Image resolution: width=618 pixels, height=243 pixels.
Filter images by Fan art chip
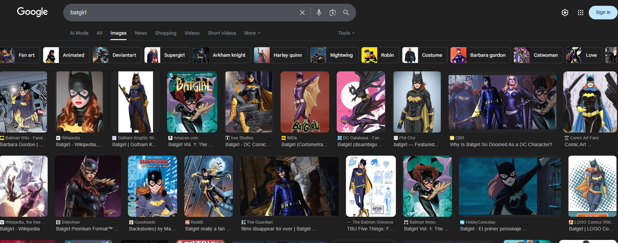click(20, 55)
